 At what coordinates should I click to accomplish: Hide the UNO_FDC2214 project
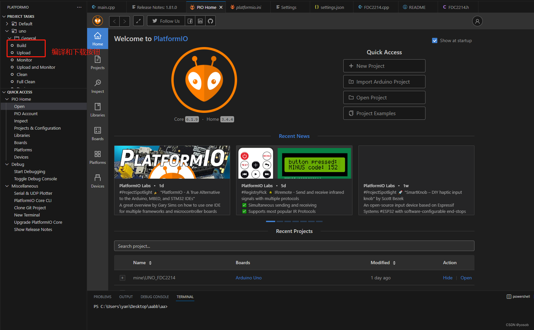click(448, 278)
